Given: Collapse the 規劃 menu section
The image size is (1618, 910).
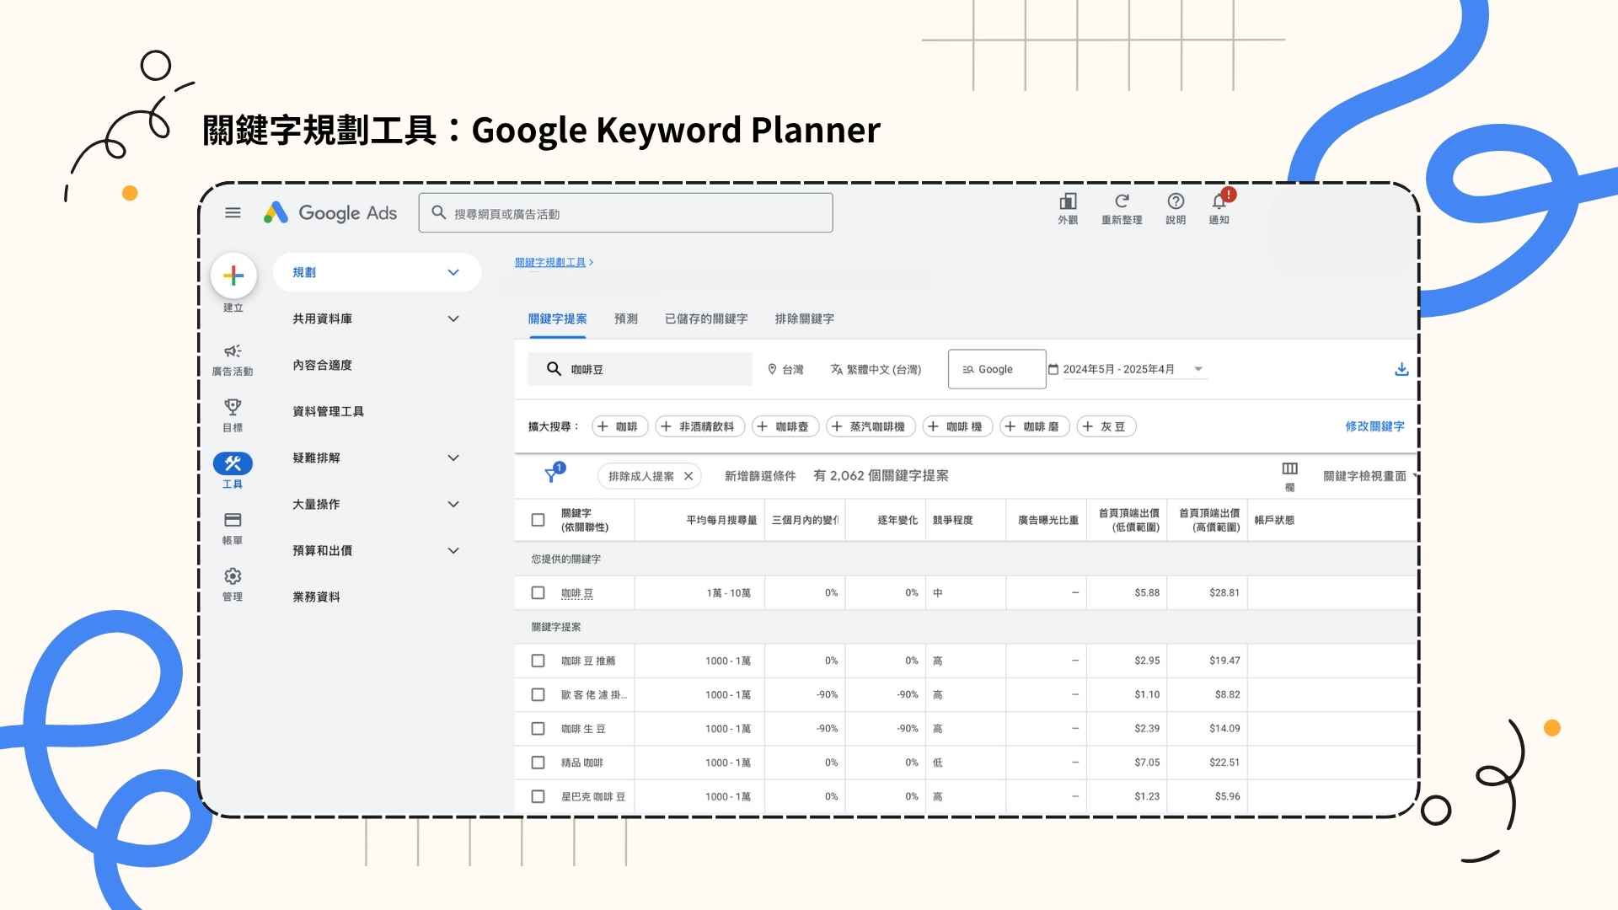Looking at the screenshot, I should 377,272.
